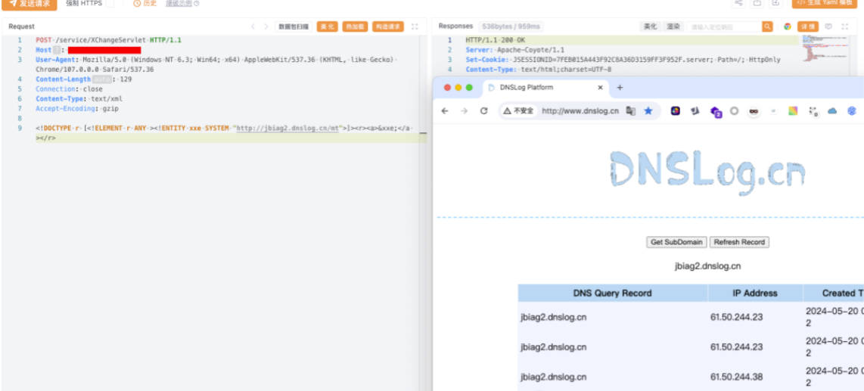The height and width of the screenshot is (391, 864).
Task: Click the 生成 Yaml 模板 button
Action: pyautogui.click(x=826, y=3)
